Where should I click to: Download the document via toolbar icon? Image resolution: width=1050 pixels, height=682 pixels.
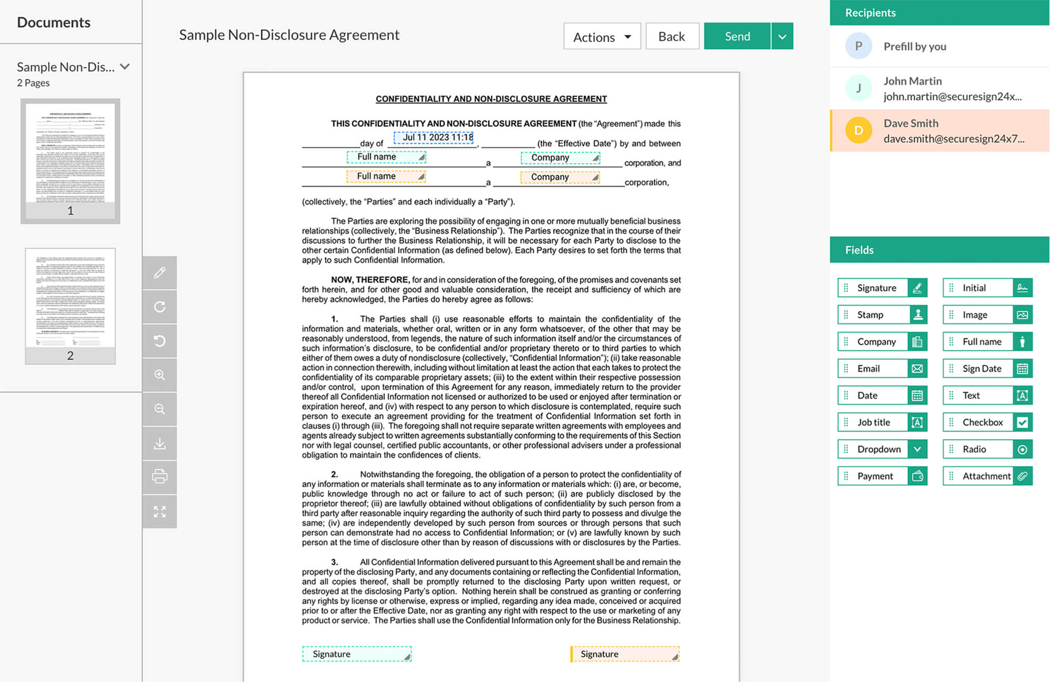[160, 444]
